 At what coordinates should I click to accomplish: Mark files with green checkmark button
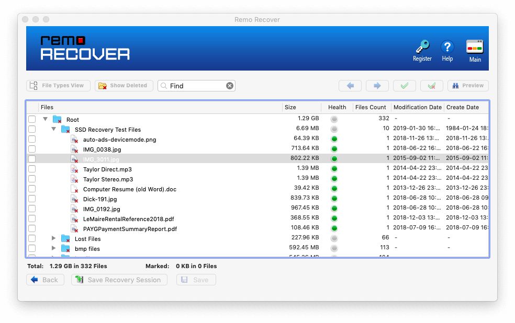point(405,86)
